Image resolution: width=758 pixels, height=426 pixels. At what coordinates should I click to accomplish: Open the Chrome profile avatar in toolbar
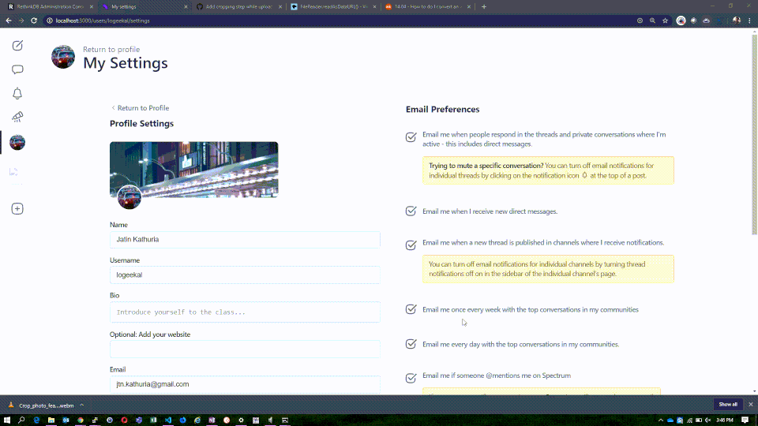tap(736, 21)
